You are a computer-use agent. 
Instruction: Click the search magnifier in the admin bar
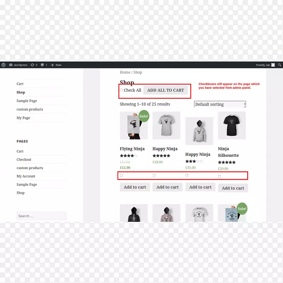(x=279, y=65)
